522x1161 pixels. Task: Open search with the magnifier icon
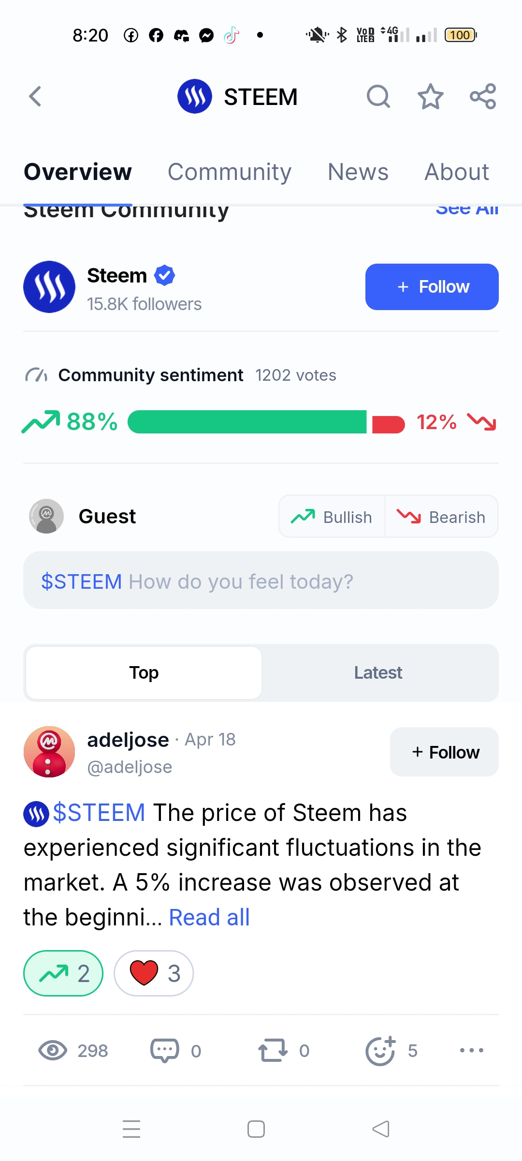pyautogui.click(x=378, y=96)
